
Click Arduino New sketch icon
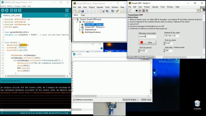click(12, 10)
